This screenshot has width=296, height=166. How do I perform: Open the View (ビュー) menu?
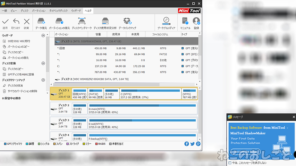click(14, 11)
